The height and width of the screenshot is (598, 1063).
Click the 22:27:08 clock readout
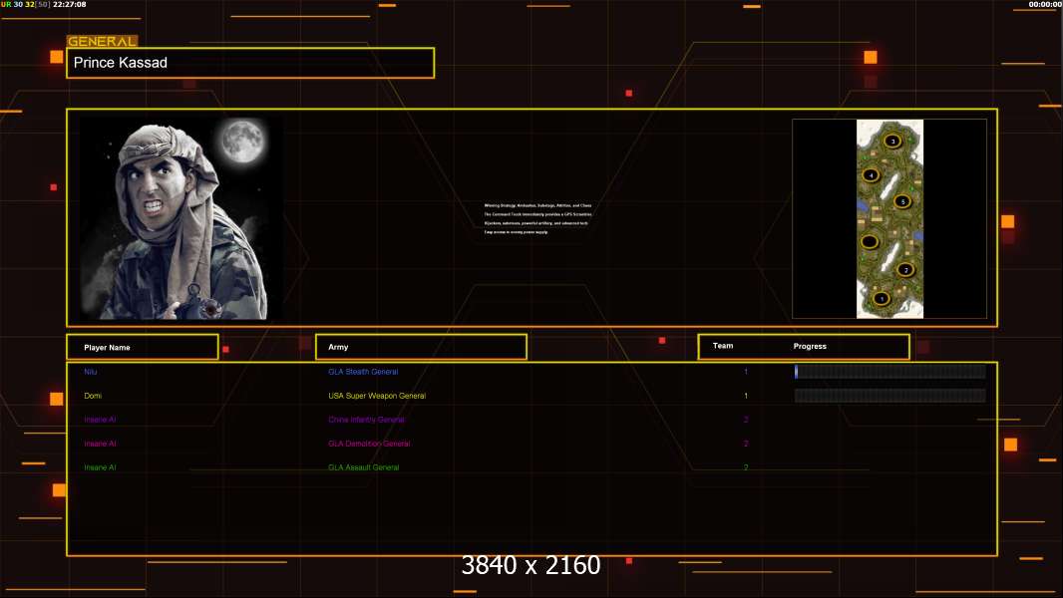click(69, 4)
